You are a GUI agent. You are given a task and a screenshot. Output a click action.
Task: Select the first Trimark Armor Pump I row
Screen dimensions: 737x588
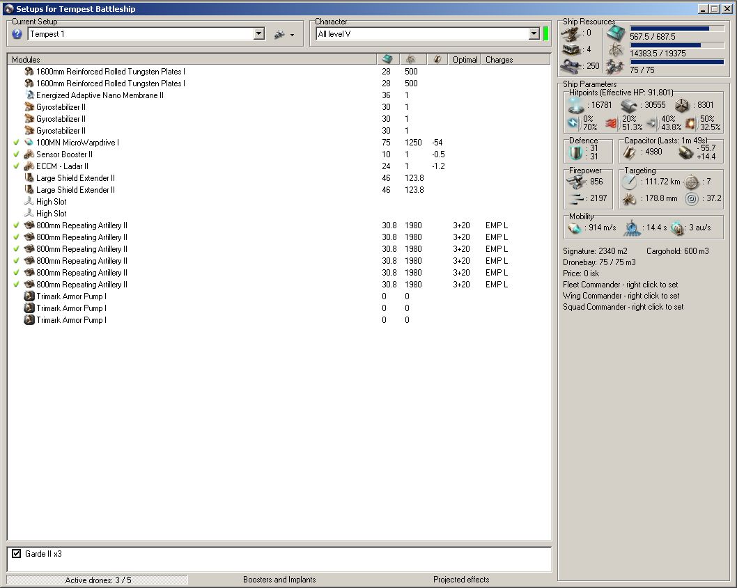(279, 296)
